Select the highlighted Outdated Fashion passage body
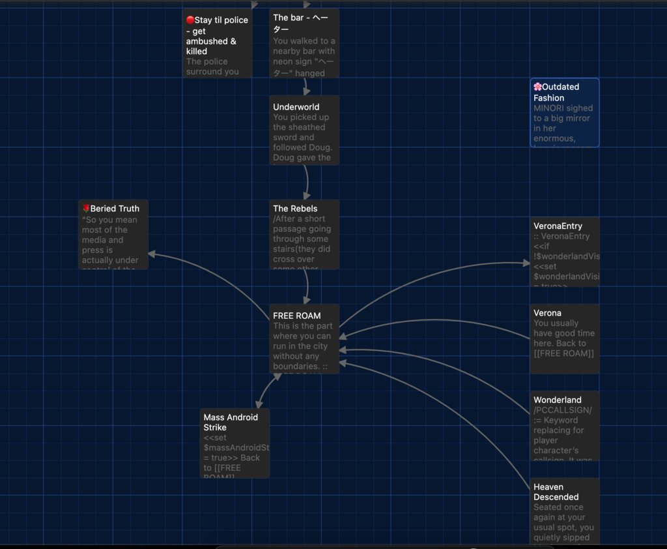This screenshot has height=549, width=667. coord(564,124)
